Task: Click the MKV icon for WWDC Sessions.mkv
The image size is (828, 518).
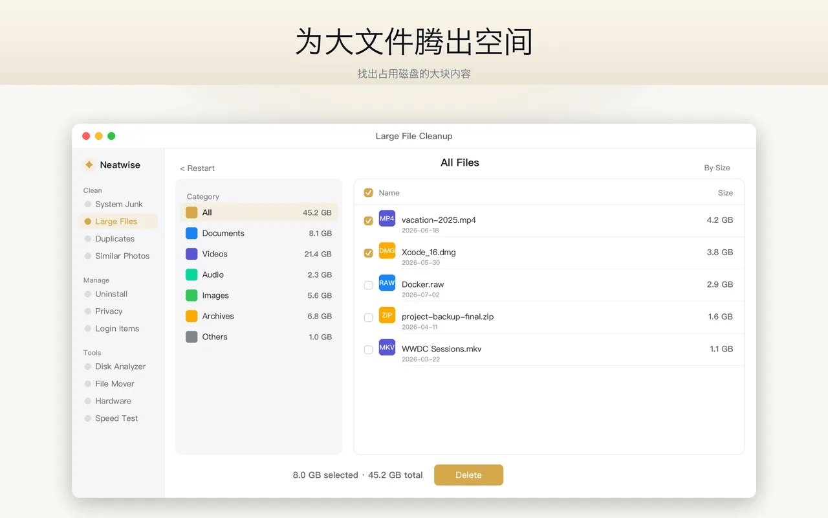Action: coord(387,348)
